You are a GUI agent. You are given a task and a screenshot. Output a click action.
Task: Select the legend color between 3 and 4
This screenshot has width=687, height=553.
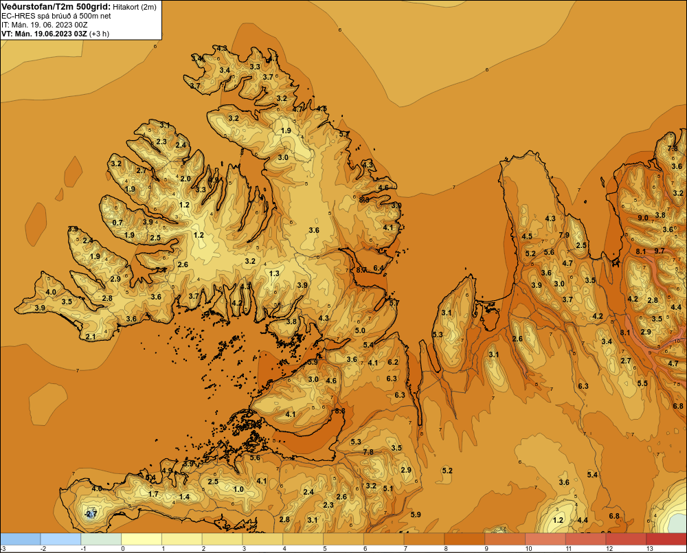click(262, 539)
